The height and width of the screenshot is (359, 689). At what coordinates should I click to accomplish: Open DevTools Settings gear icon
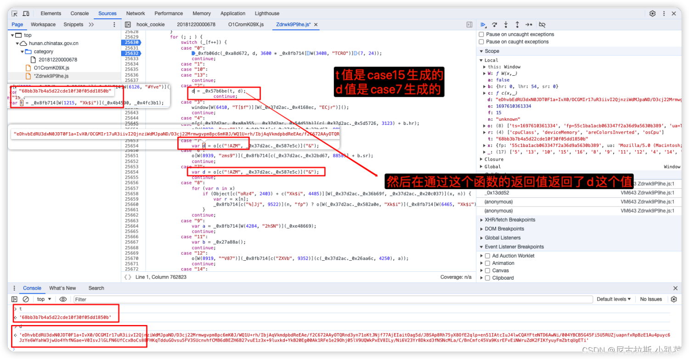coord(652,13)
